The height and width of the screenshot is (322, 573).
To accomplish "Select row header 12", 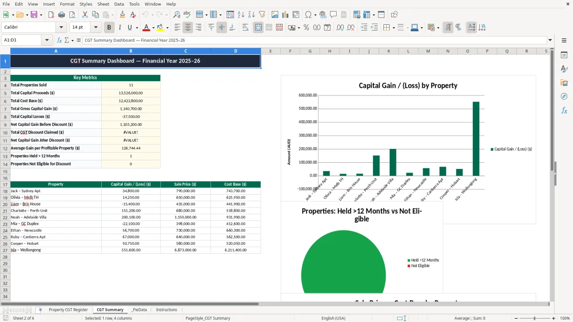I will 5,148.
